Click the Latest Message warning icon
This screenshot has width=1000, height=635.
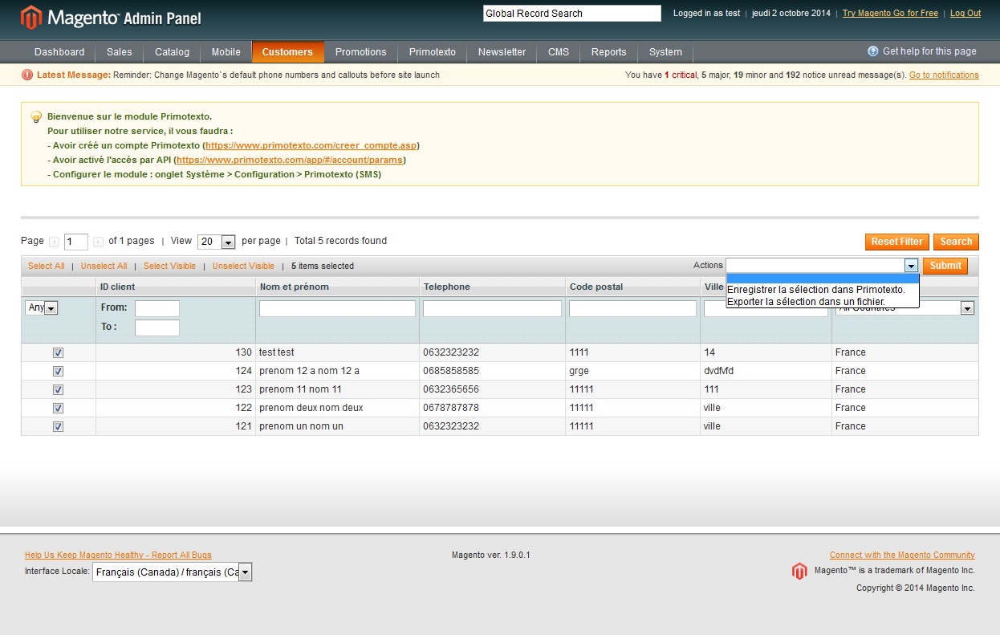click(27, 75)
